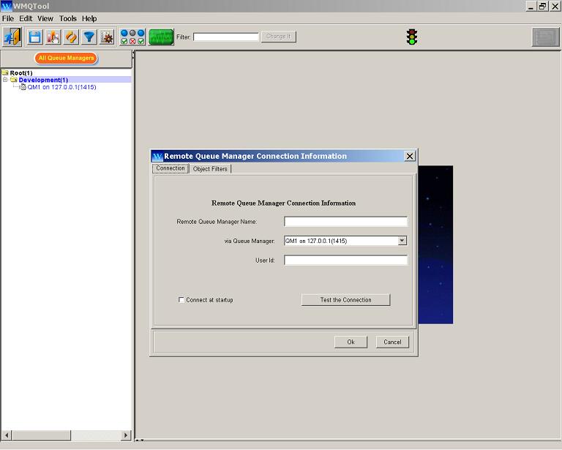
Task: Click the orange refresh arrows icon
Action: 71,37
